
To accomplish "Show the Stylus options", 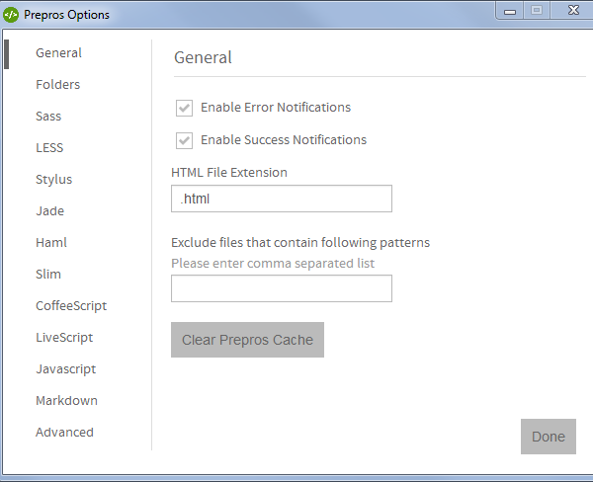I will (x=53, y=179).
